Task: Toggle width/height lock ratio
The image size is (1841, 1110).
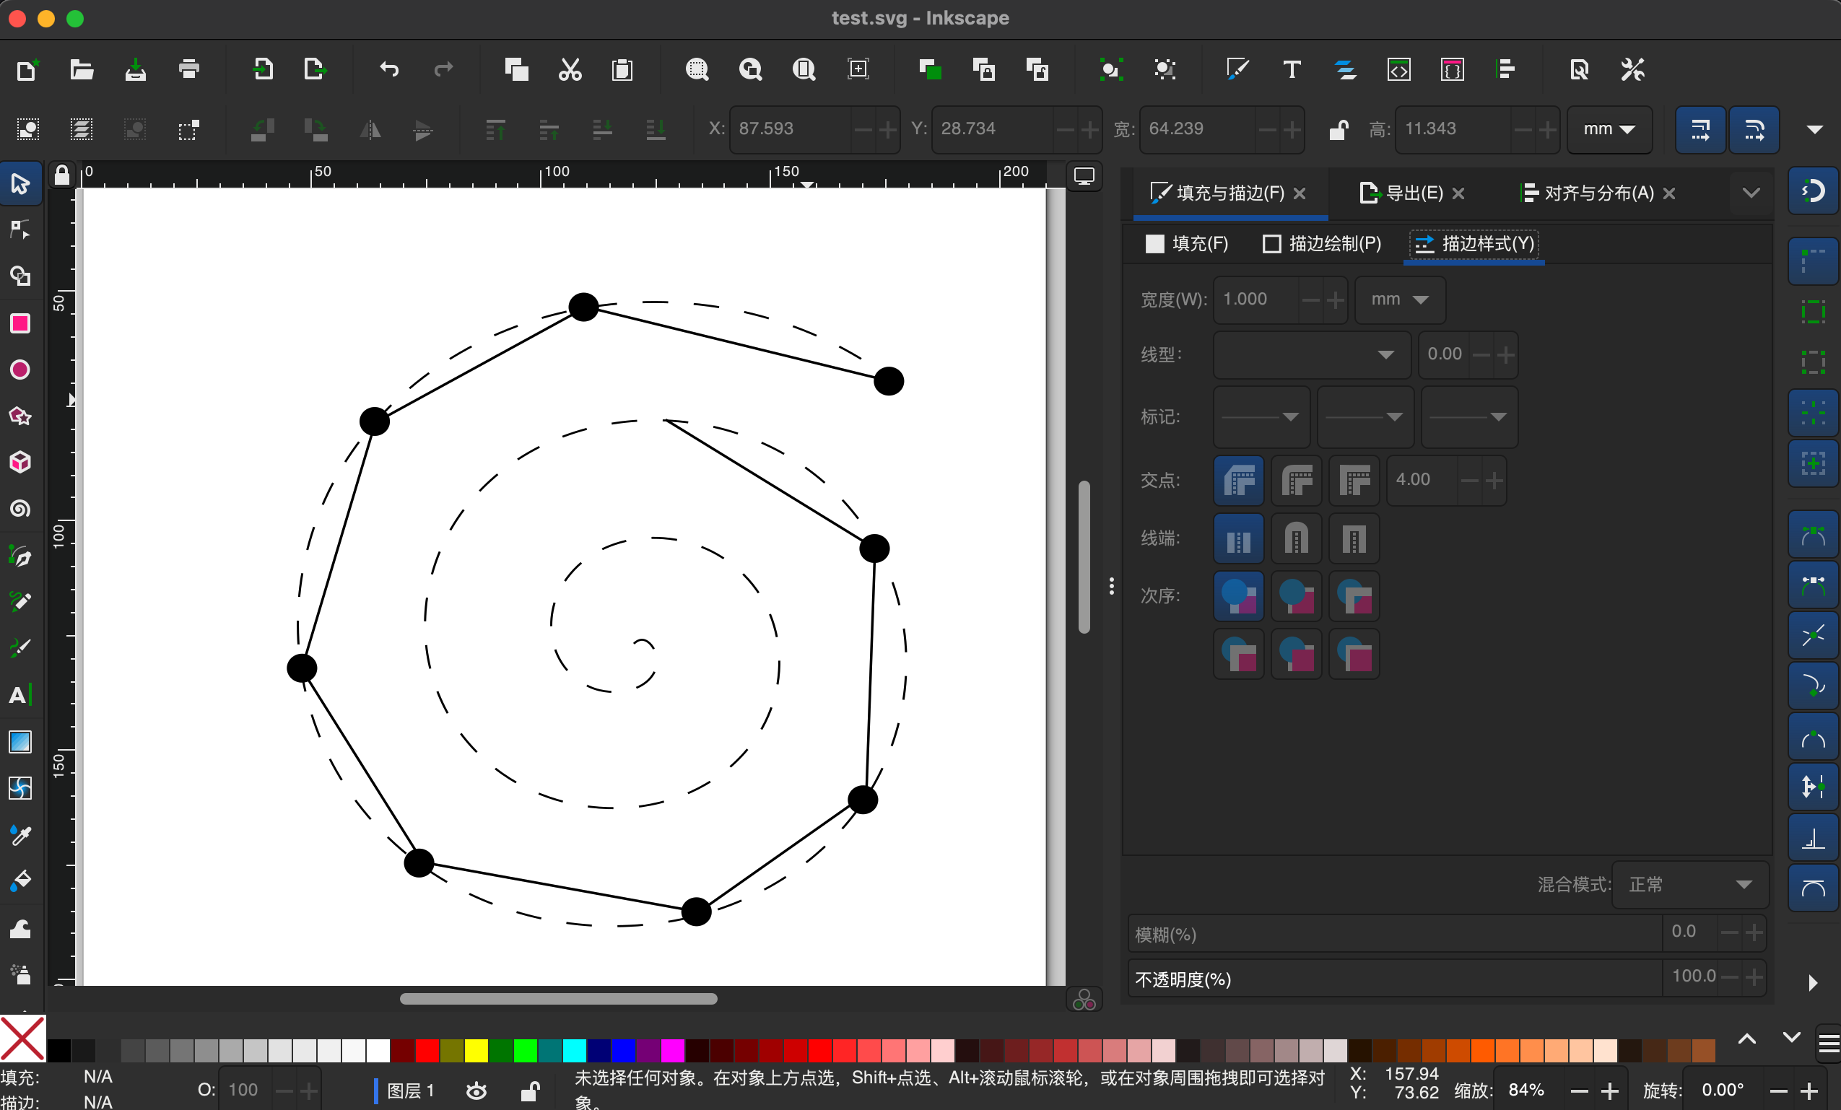Action: click(x=1339, y=129)
